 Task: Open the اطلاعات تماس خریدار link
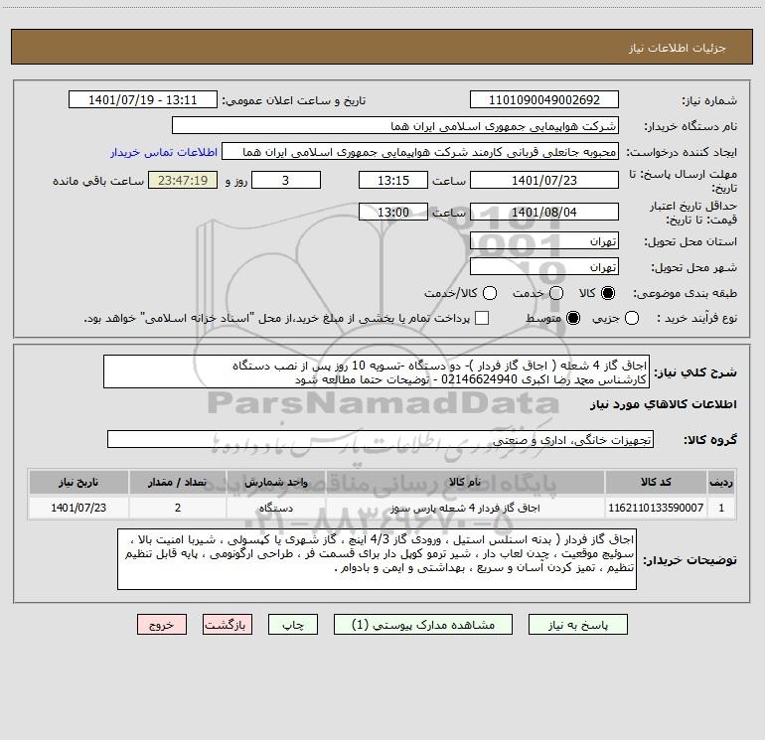[x=164, y=152]
